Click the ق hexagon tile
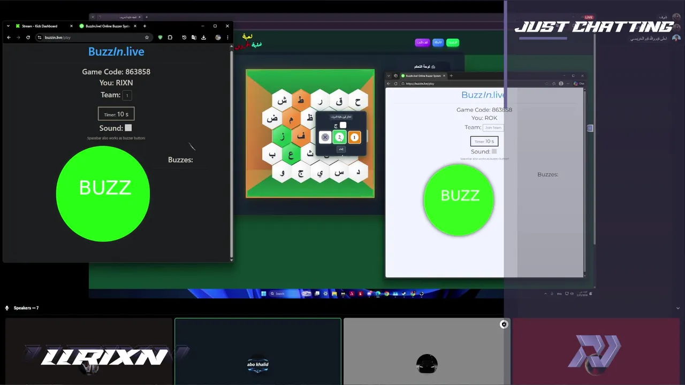Image resolution: width=685 pixels, height=385 pixels. coord(339,101)
